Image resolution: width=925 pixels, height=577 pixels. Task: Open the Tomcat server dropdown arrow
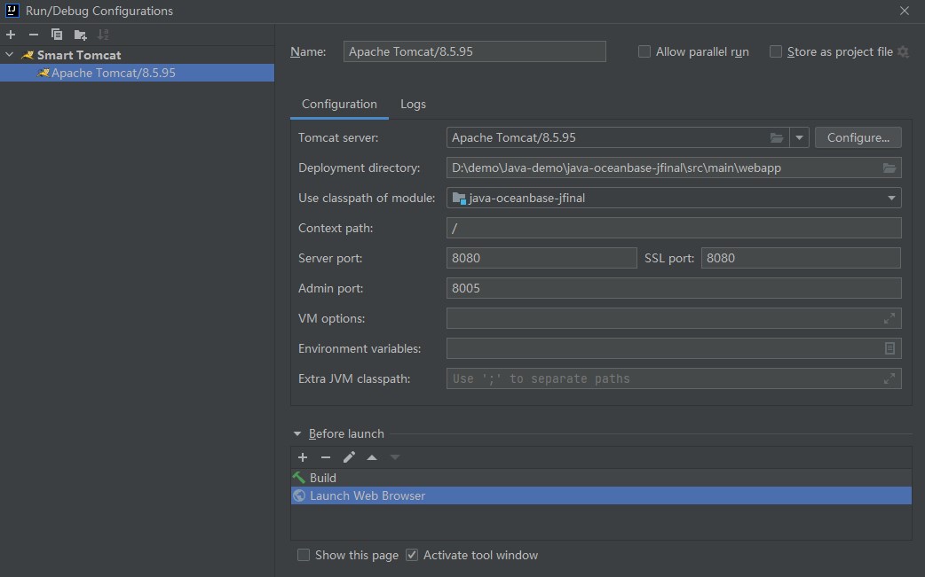coord(798,137)
